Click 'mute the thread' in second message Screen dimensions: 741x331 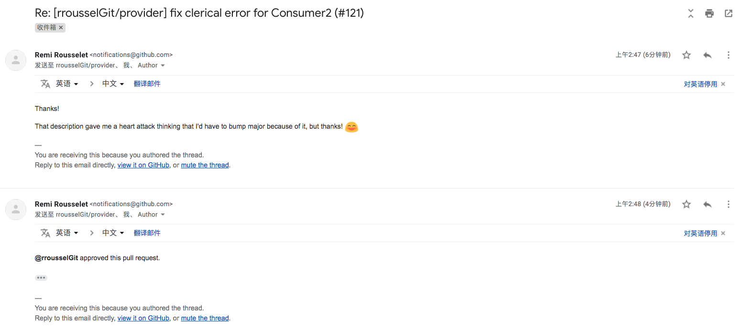tap(205, 318)
